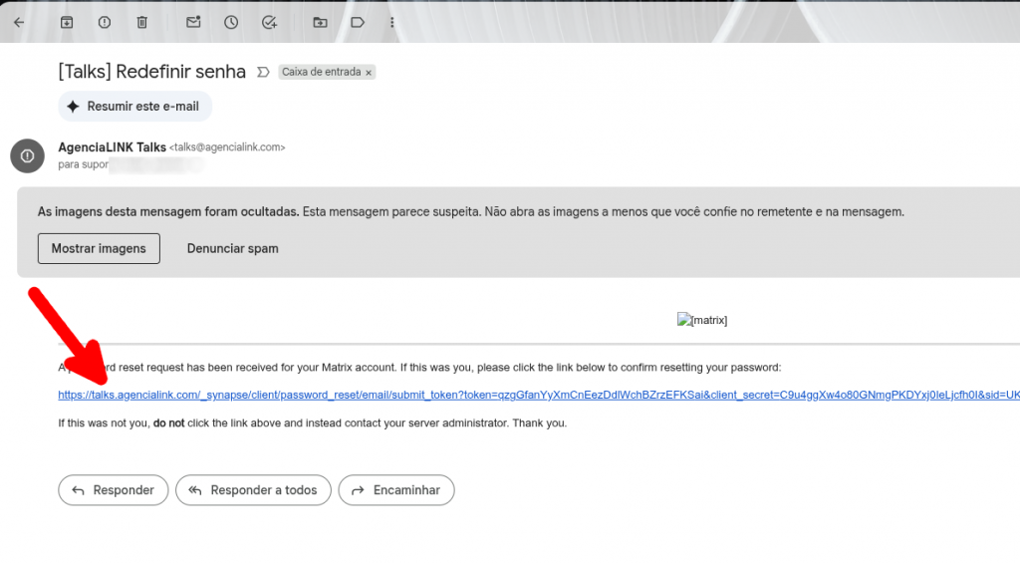The height and width of the screenshot is (563, 1020).
Task: Mark the email as unread
Action: pos(193,22)
